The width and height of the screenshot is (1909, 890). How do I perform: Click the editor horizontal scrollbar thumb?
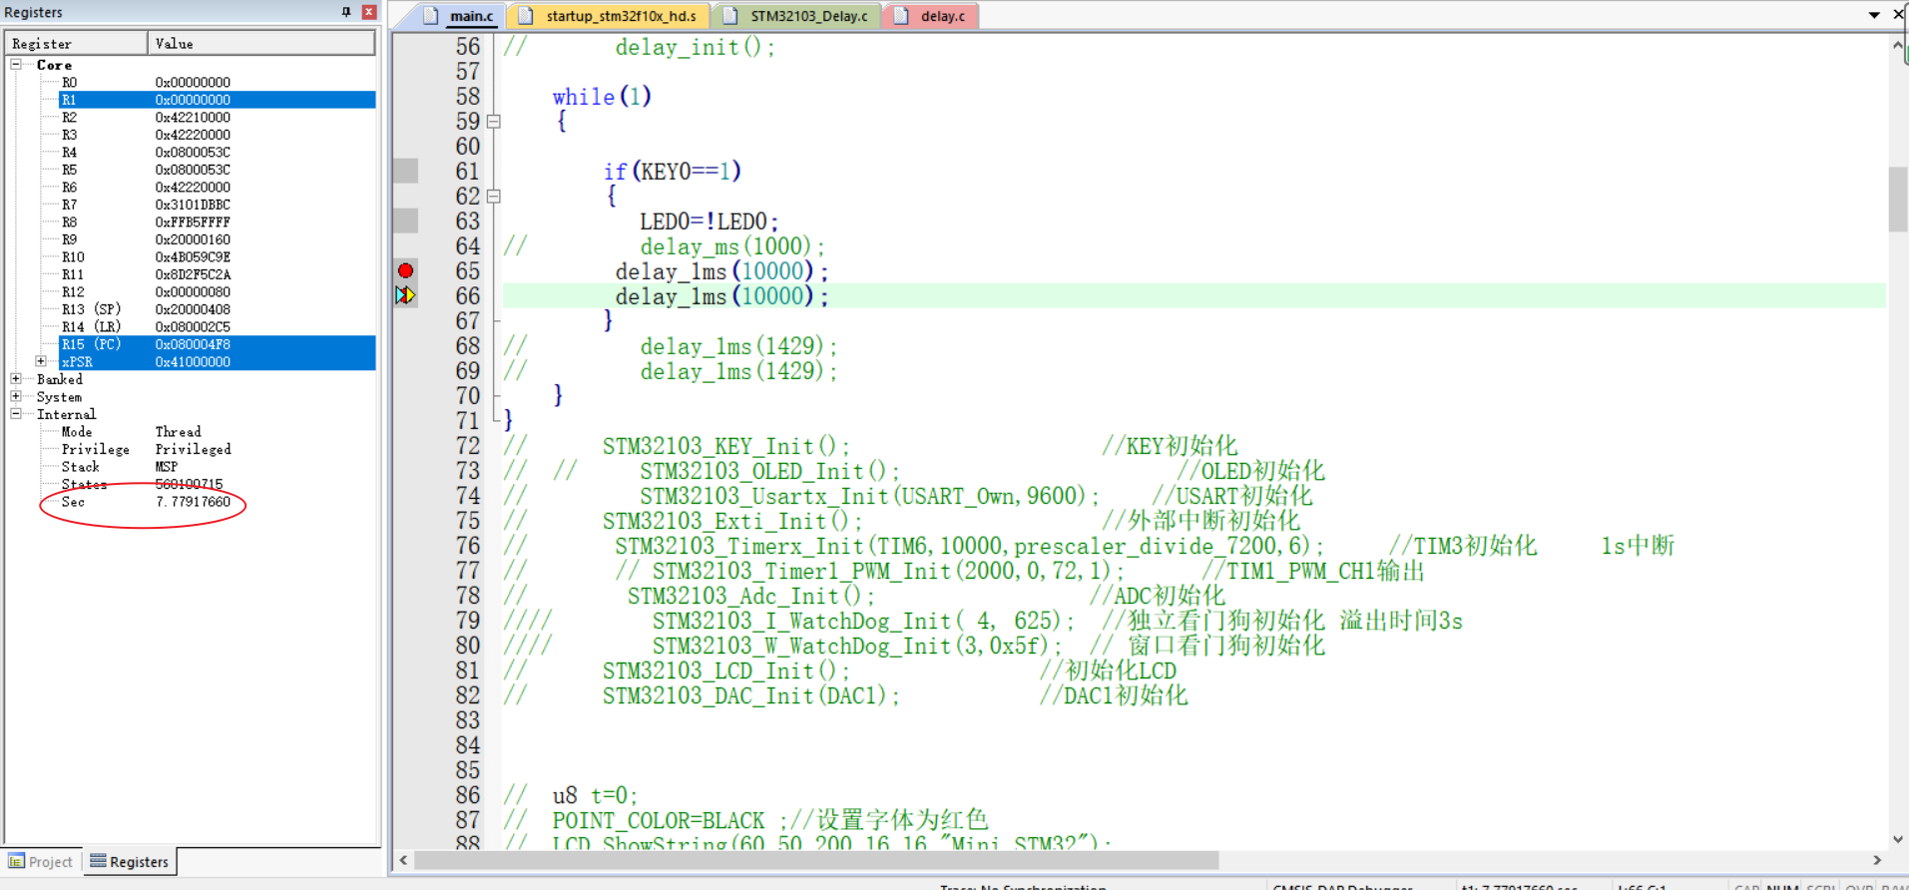pyautogui.click(x=816, y=860)
